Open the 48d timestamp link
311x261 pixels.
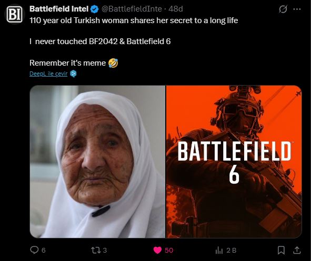(176, 9)
